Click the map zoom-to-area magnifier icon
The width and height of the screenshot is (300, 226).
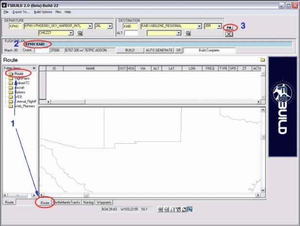click(x=172, y=209)
